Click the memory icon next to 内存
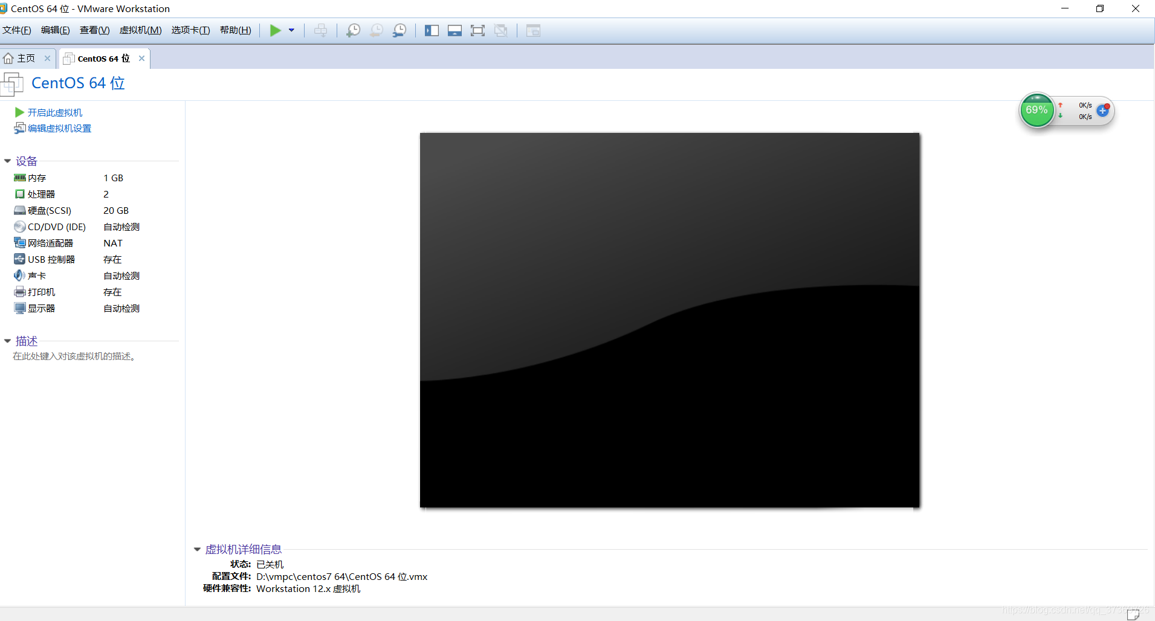 click(x=20, y=178)
